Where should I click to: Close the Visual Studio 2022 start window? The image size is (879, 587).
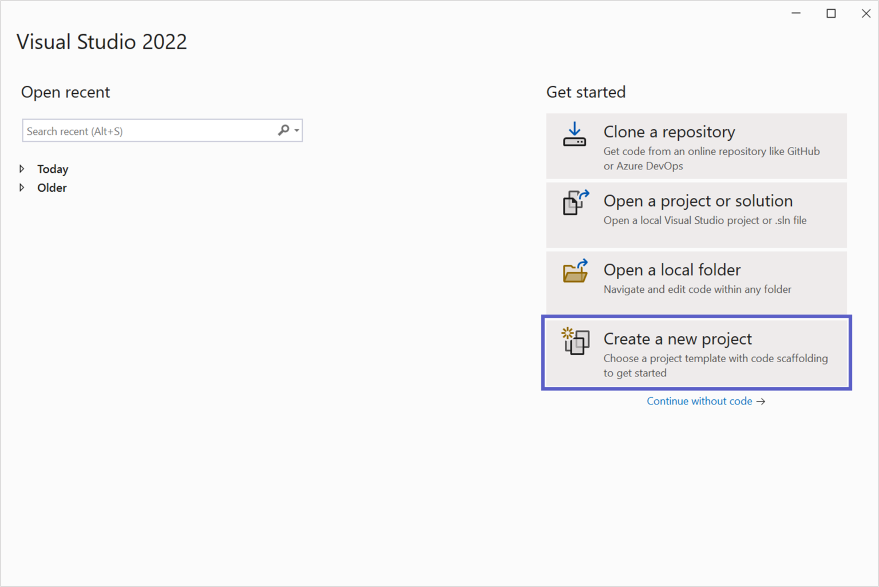tap(866, 13)
